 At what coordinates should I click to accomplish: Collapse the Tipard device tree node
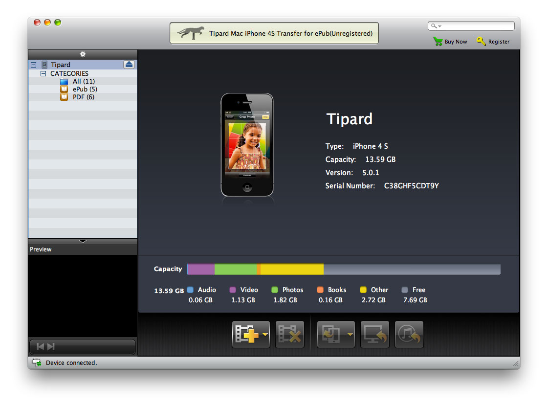click(33, 64)
